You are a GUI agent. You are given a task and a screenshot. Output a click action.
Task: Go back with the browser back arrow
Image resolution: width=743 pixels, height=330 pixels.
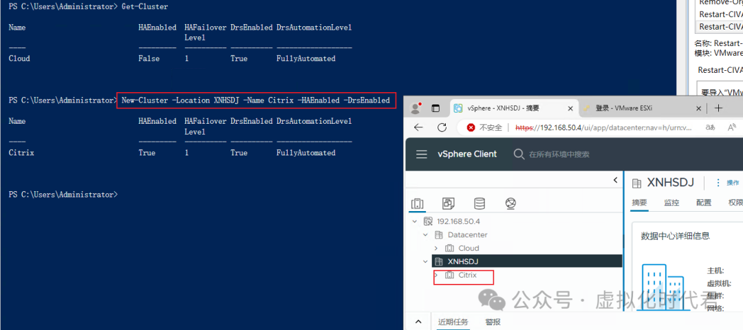(418, 127)
